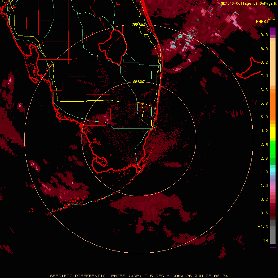Click the 9.8 scale value
The height and width of the screenshot is (278, 278).
[x=264, y=35]
